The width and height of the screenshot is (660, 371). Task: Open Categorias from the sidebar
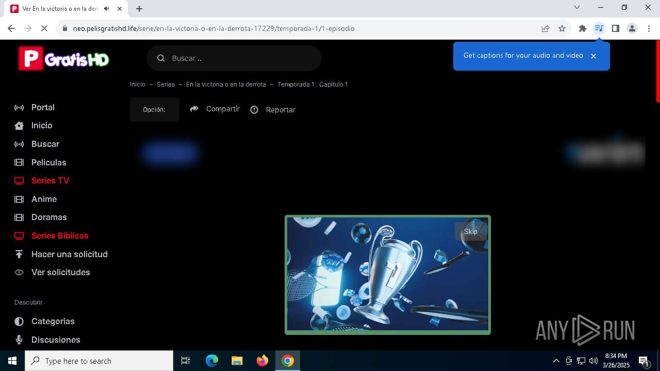tap(53, 321)
